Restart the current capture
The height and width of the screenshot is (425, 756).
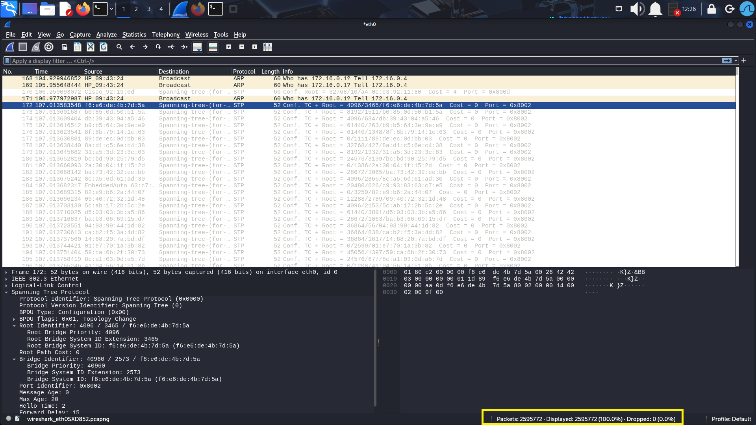click(36, 47)
